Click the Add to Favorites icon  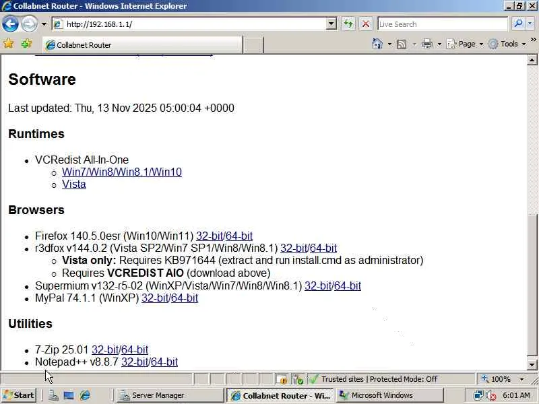click(x=26, y=44)
